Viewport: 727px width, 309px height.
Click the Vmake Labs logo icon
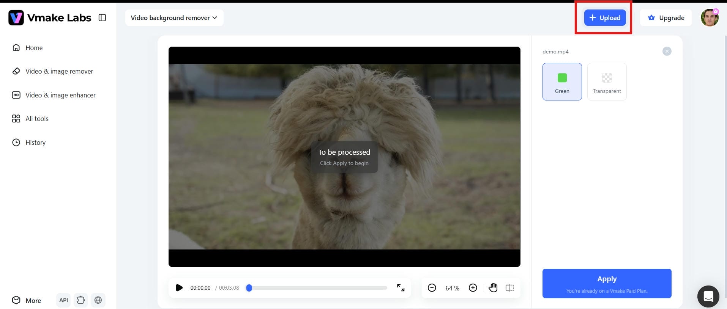[x=16, y=17]
